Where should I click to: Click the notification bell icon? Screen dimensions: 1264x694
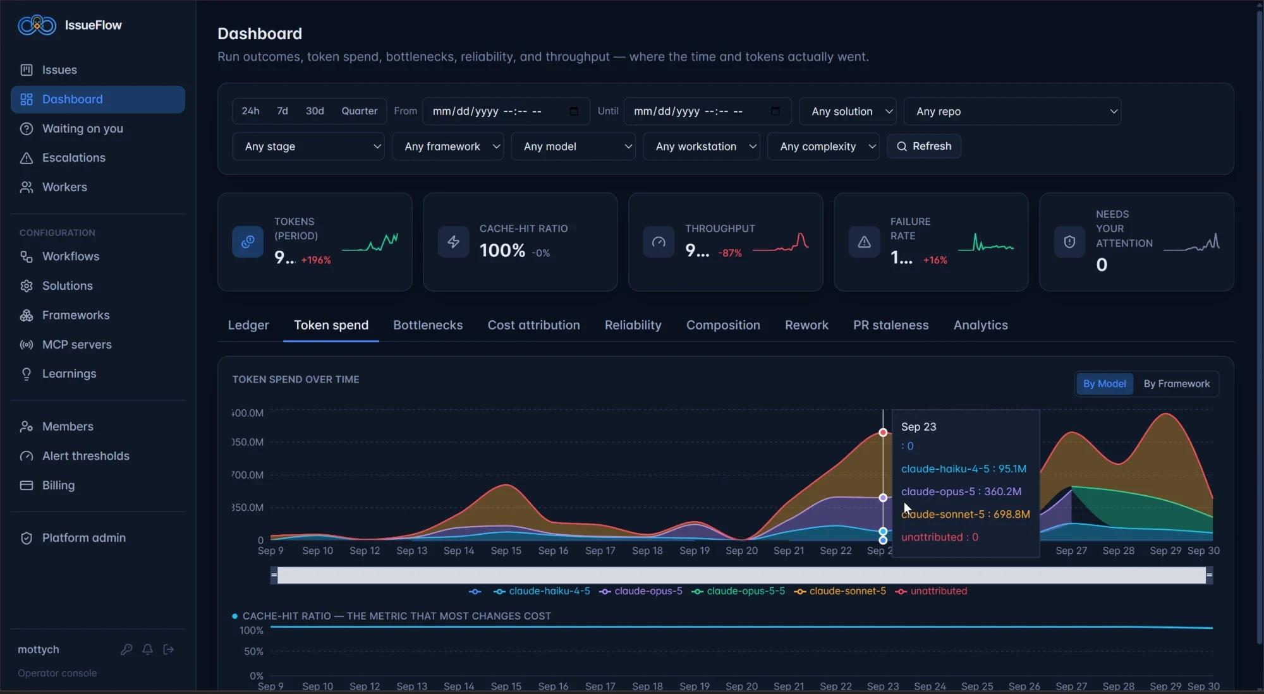coord(147,650)
